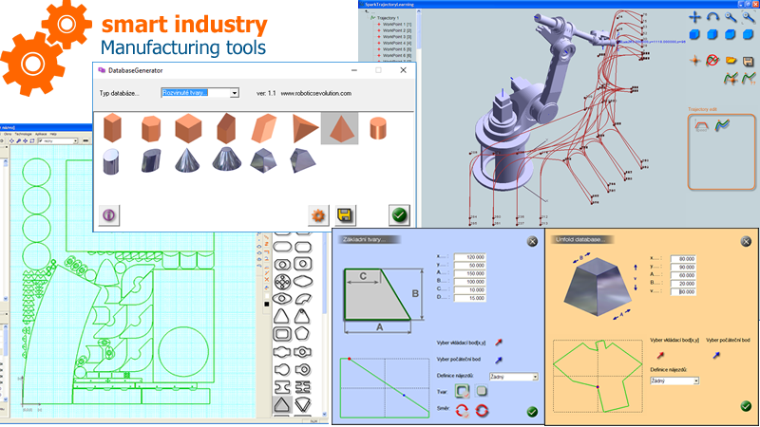Select the third blue cube view icon
The height and width of the screenshot is (427, 760).
(730, 35)
